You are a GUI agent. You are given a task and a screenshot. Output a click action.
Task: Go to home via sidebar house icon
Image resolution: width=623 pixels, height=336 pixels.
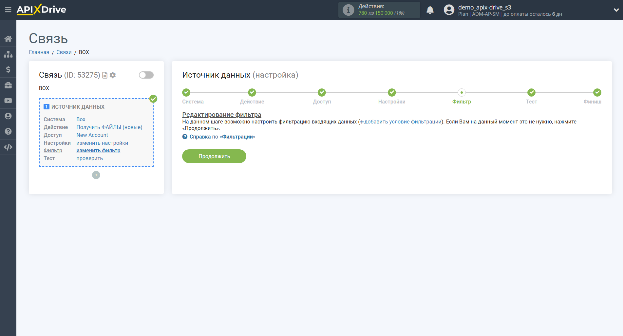(8, 39)
